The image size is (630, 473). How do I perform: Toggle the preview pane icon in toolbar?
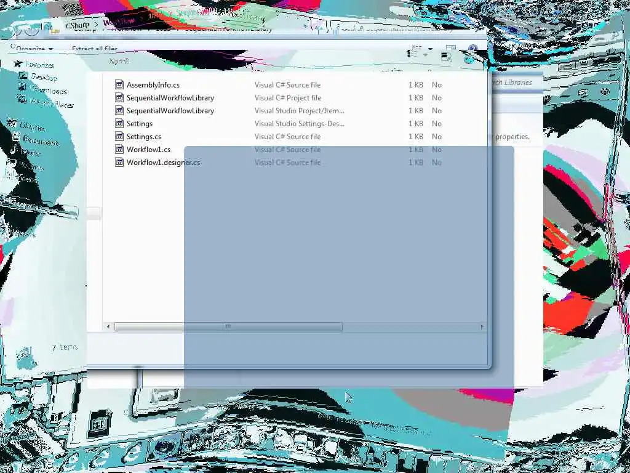click(446, 57)
